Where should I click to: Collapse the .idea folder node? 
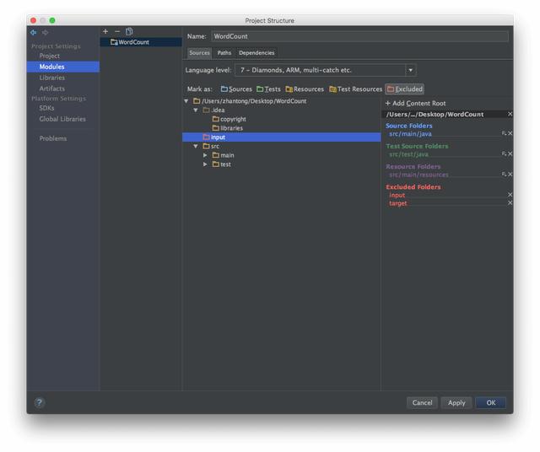(x=196, y=110)
